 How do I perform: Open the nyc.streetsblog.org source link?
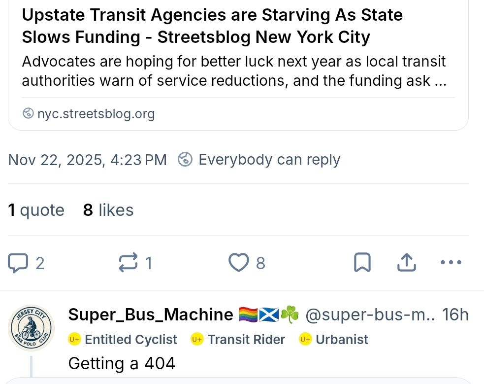(96, 114)
